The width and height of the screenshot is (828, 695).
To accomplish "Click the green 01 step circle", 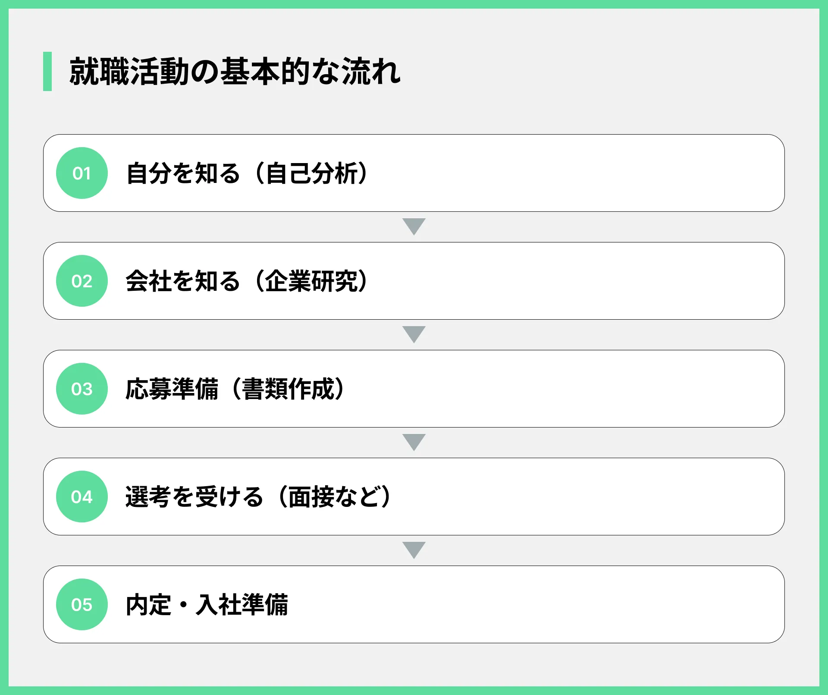I will 82,173.
